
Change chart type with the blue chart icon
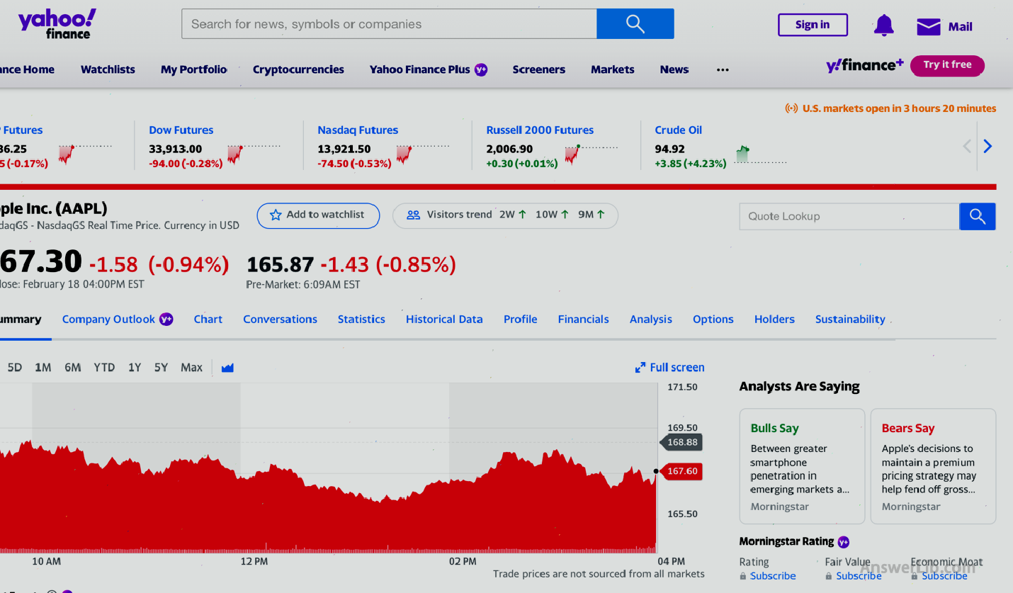(x=227, y=368)
